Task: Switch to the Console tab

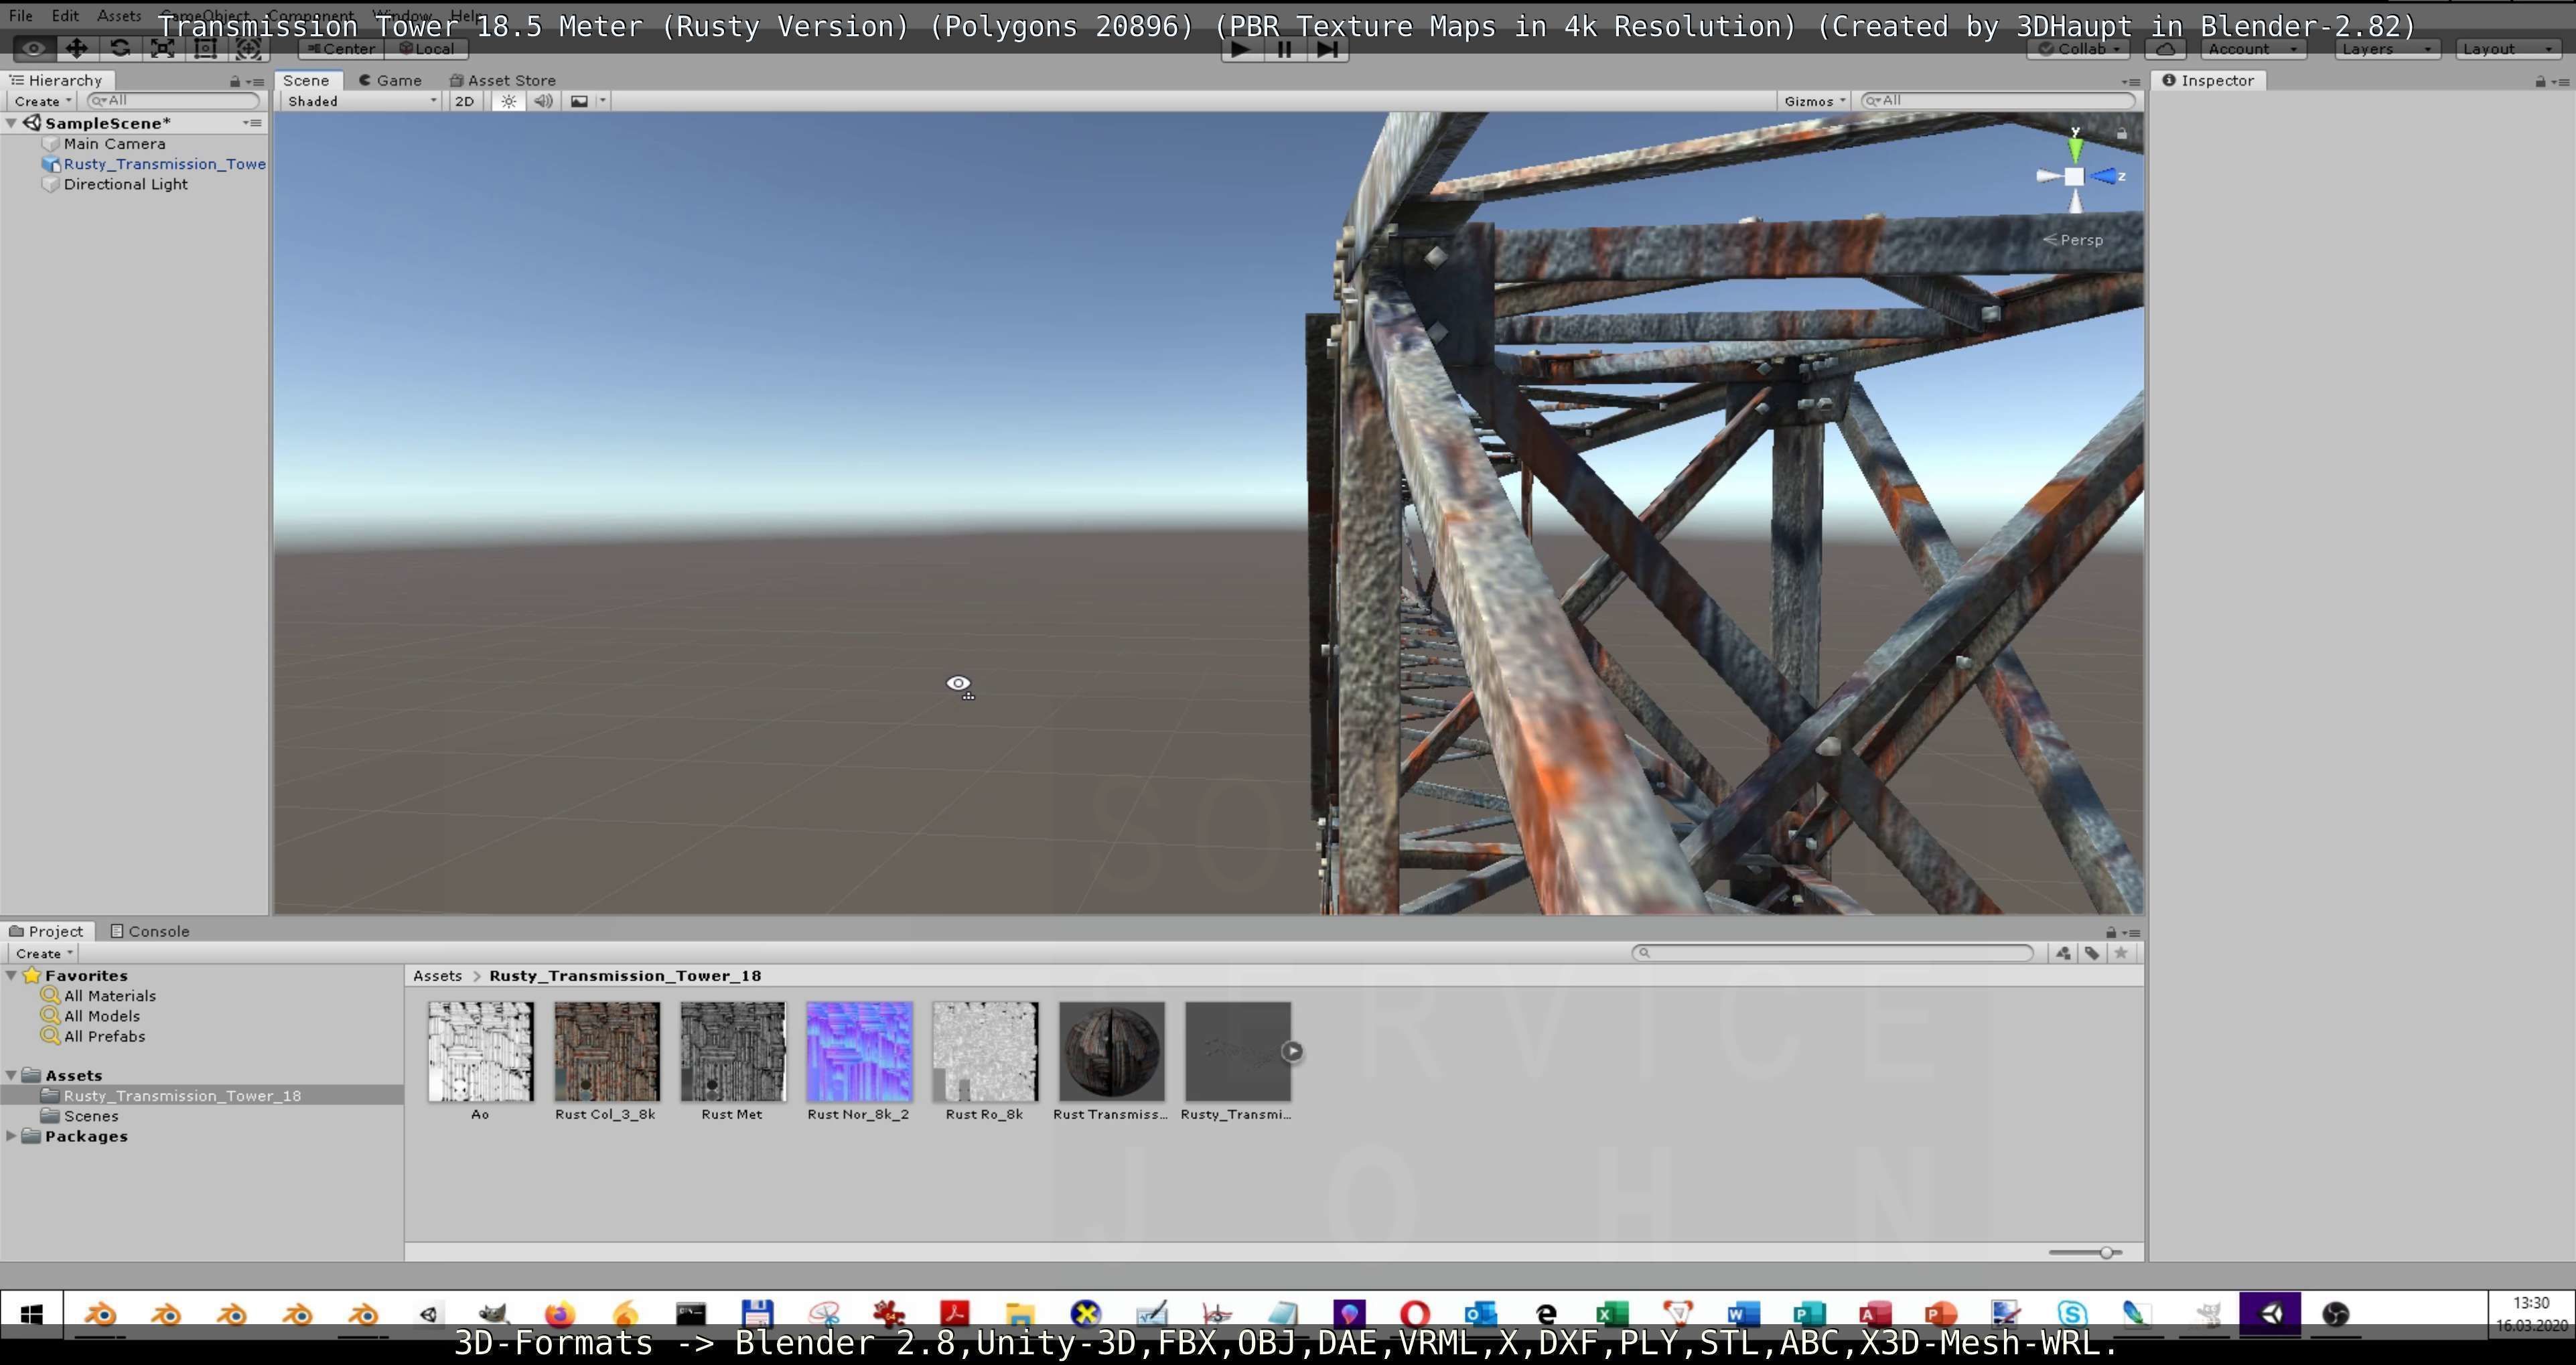Action: pyautogui.click(x=150, y=932)
